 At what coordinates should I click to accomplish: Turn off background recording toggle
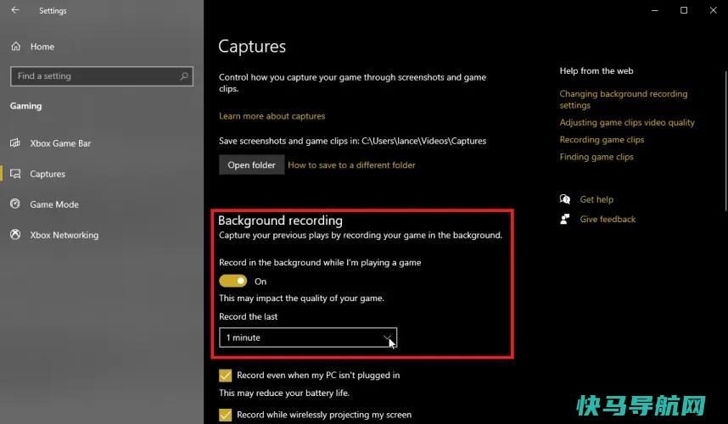click(x=233, y=282)
